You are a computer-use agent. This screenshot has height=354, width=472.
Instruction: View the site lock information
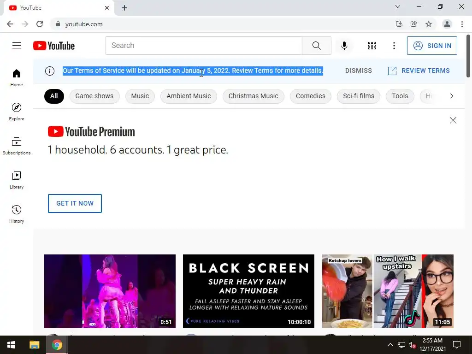58,24
